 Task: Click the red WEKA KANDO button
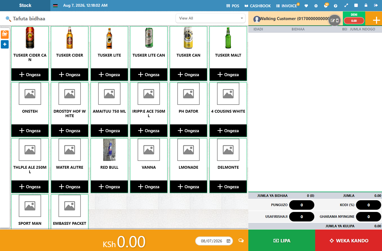click(x=348, y=240)
